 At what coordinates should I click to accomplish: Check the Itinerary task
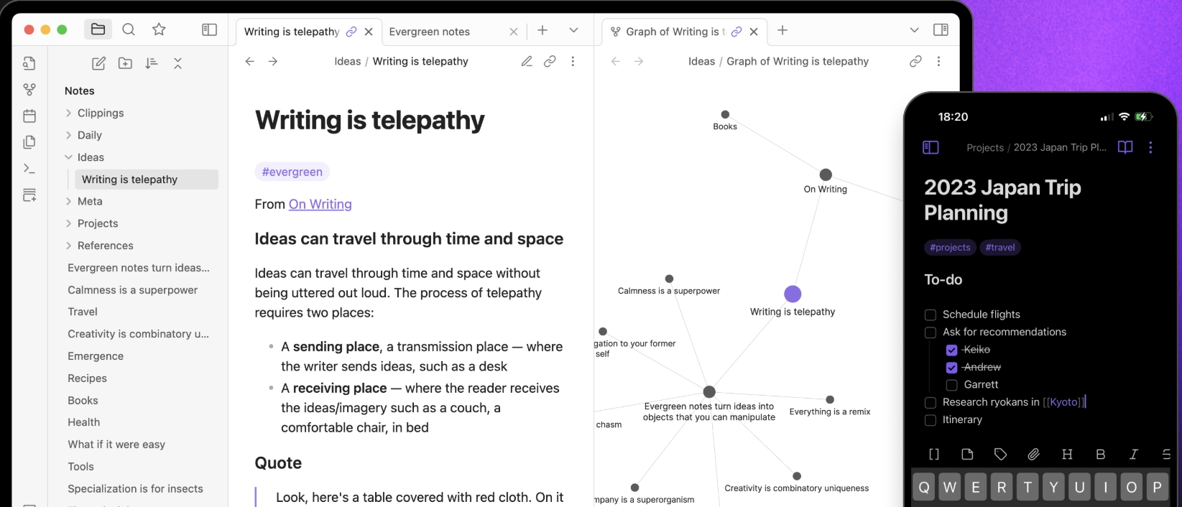point(931,420)
